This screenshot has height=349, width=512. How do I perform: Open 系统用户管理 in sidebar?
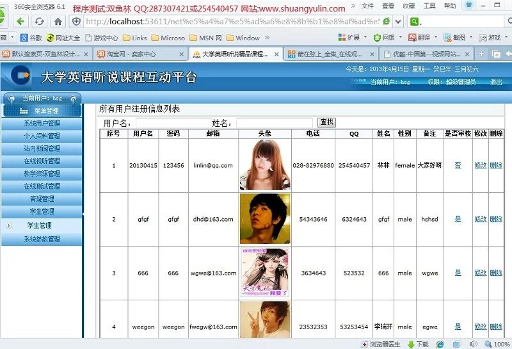pos(42,124)
